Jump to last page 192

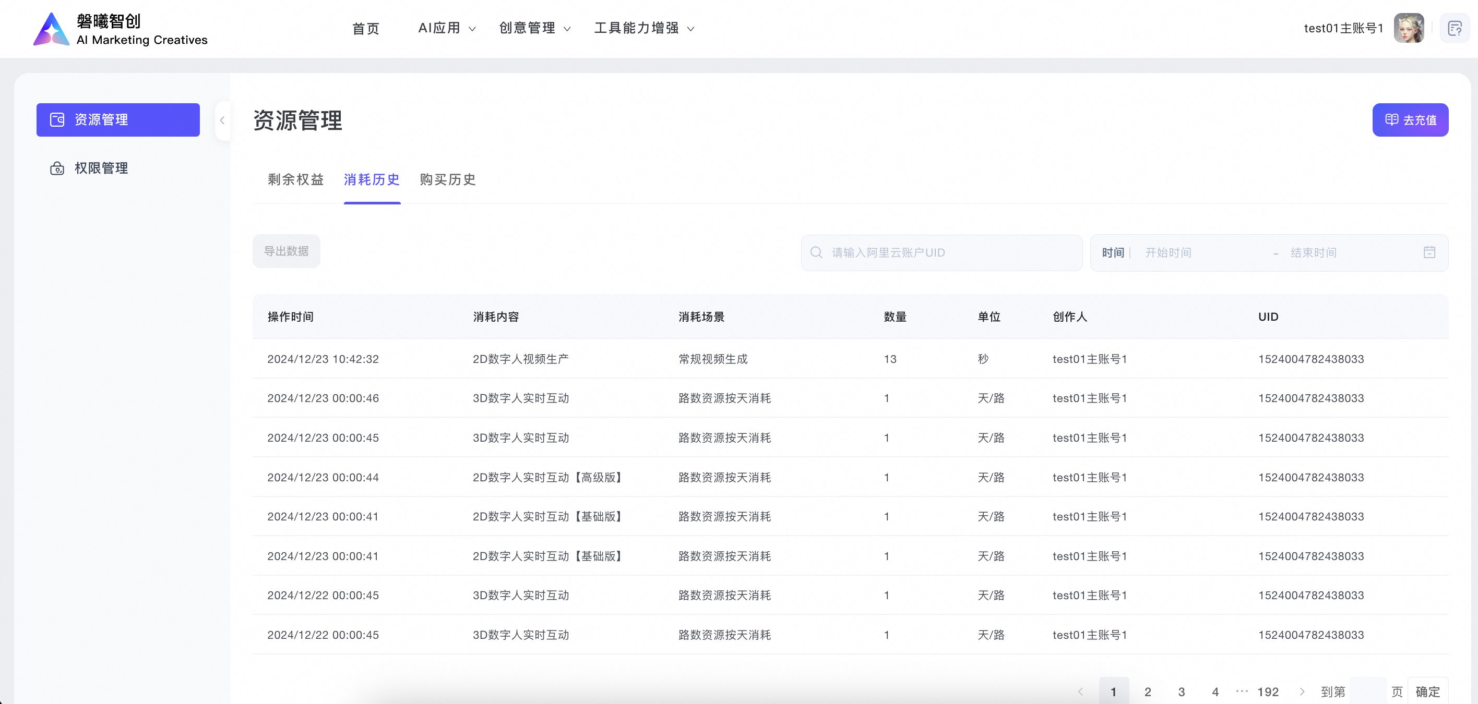pyautogui.click(x=1268, y=691)
